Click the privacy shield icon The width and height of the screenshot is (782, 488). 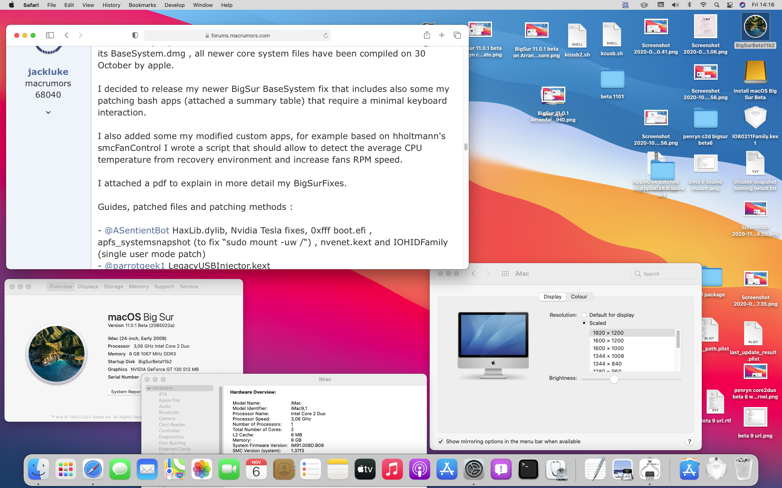[x=135, y=35]
